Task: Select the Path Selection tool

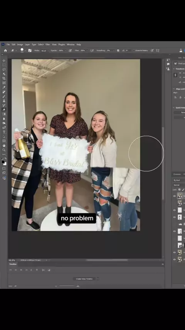Action: tap(4, 136)
